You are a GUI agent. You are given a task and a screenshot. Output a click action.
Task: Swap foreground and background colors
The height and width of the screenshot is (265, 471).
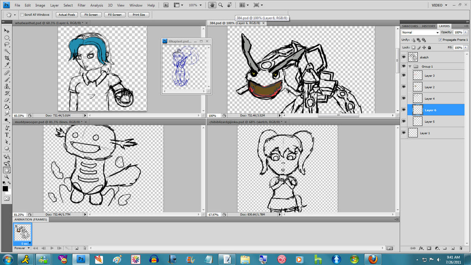pyautogui.click(x=9, y=183)
